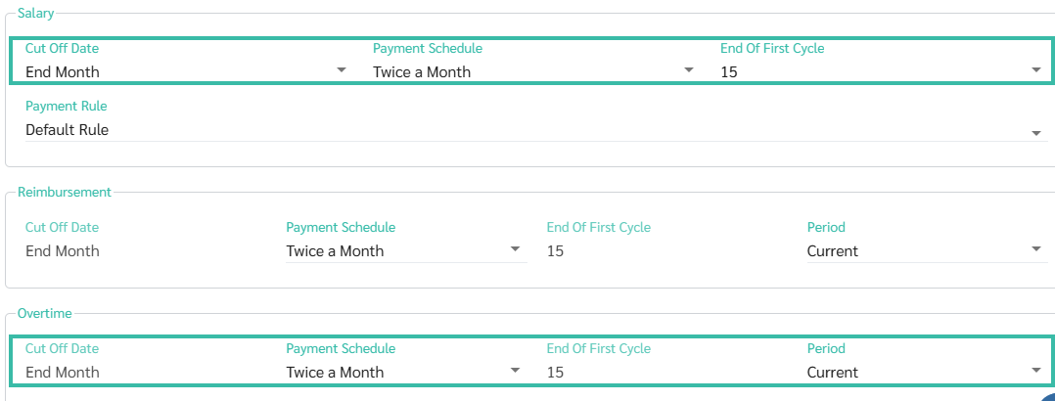Click Overtime Cut Off Date field
The height and width of the screenshot is (401, 1055).
pyautogui.click(x=63, y=373)
